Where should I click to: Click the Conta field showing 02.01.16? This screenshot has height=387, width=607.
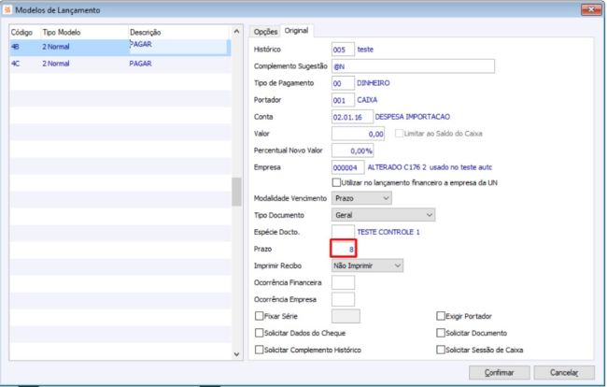(352, 117)
